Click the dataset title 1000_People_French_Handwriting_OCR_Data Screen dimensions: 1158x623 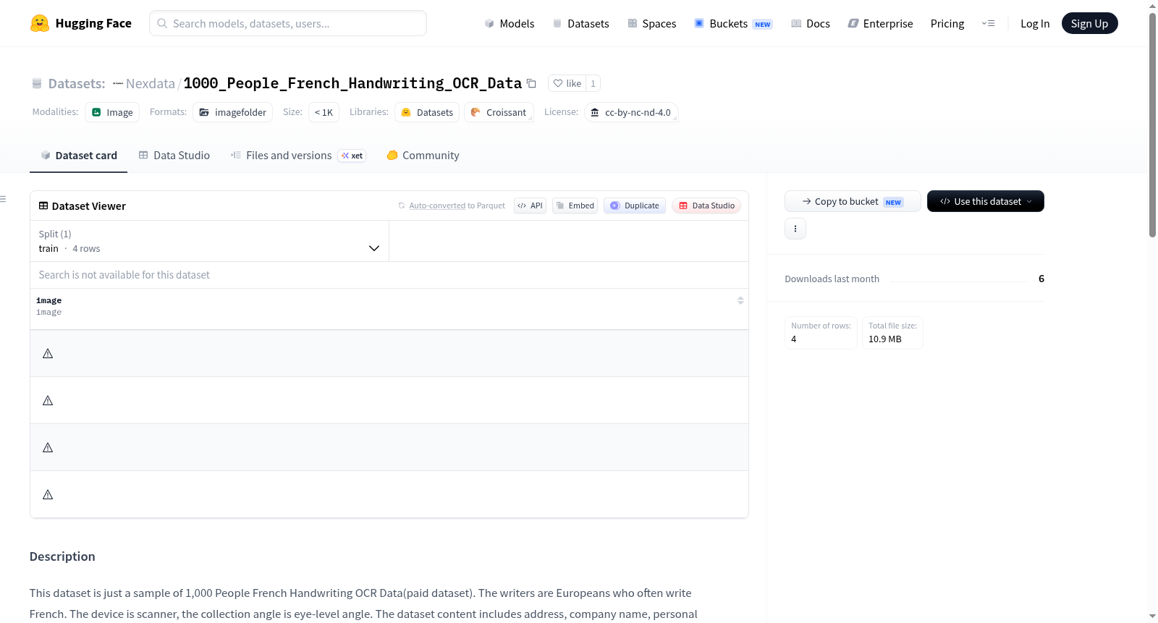pos(352,83)
